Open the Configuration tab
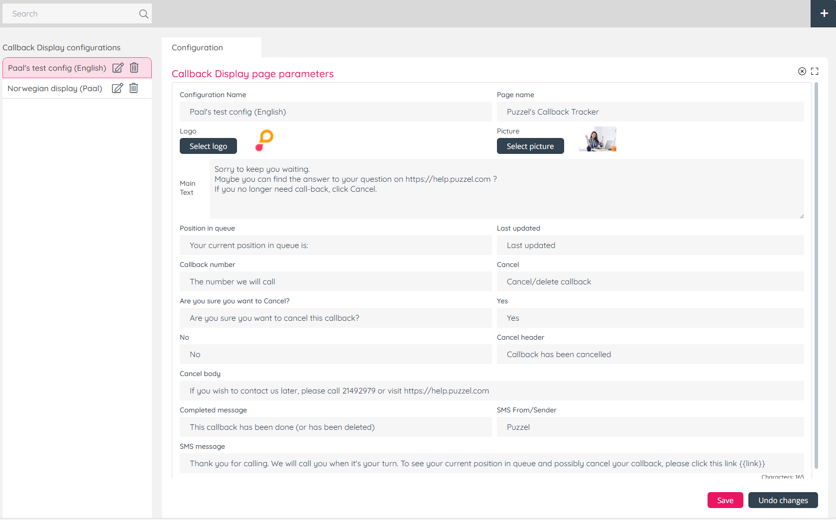Image resolution: width=836 pixels, height=520 pixels. coord(198,47)
